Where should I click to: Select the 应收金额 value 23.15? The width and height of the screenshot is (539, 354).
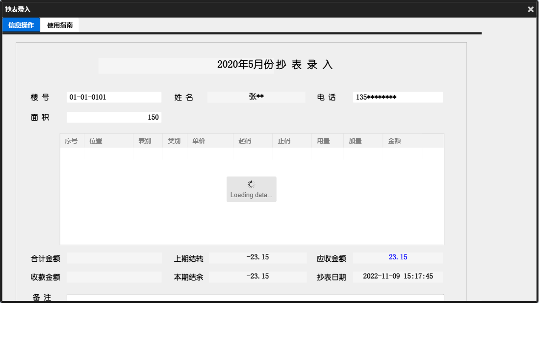397,257
